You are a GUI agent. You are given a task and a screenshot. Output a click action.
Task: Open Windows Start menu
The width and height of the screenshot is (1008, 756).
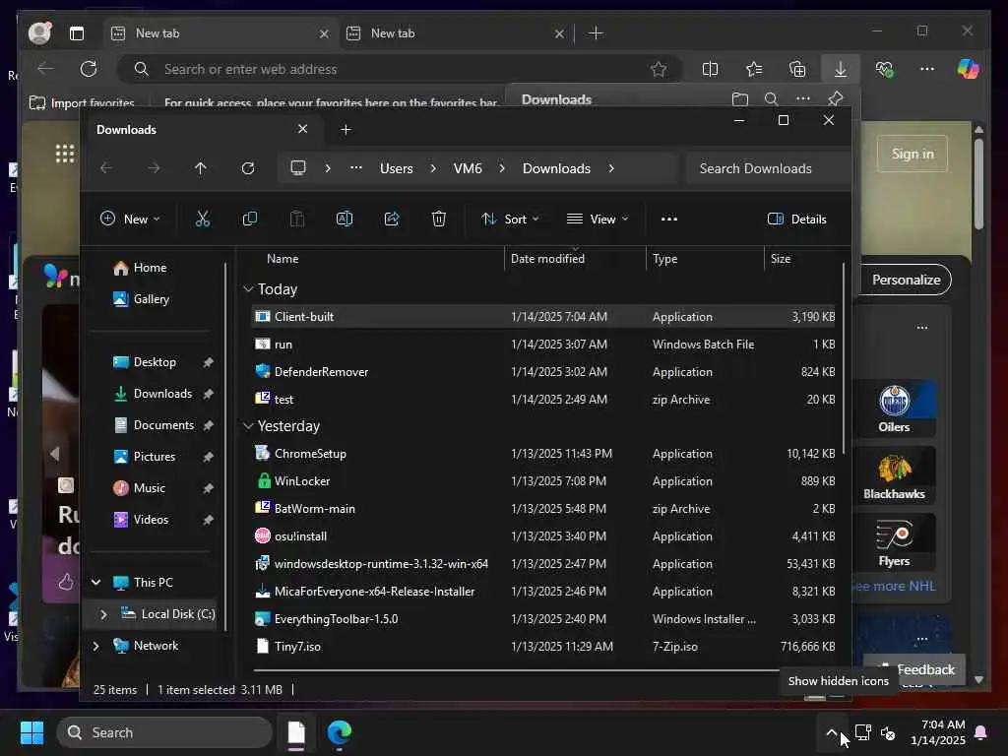click(x=31, y=732)
